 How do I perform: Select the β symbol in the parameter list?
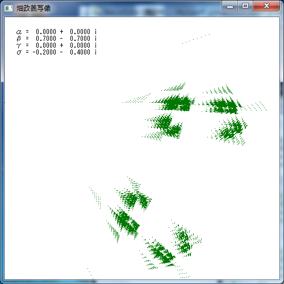point(19,39)
